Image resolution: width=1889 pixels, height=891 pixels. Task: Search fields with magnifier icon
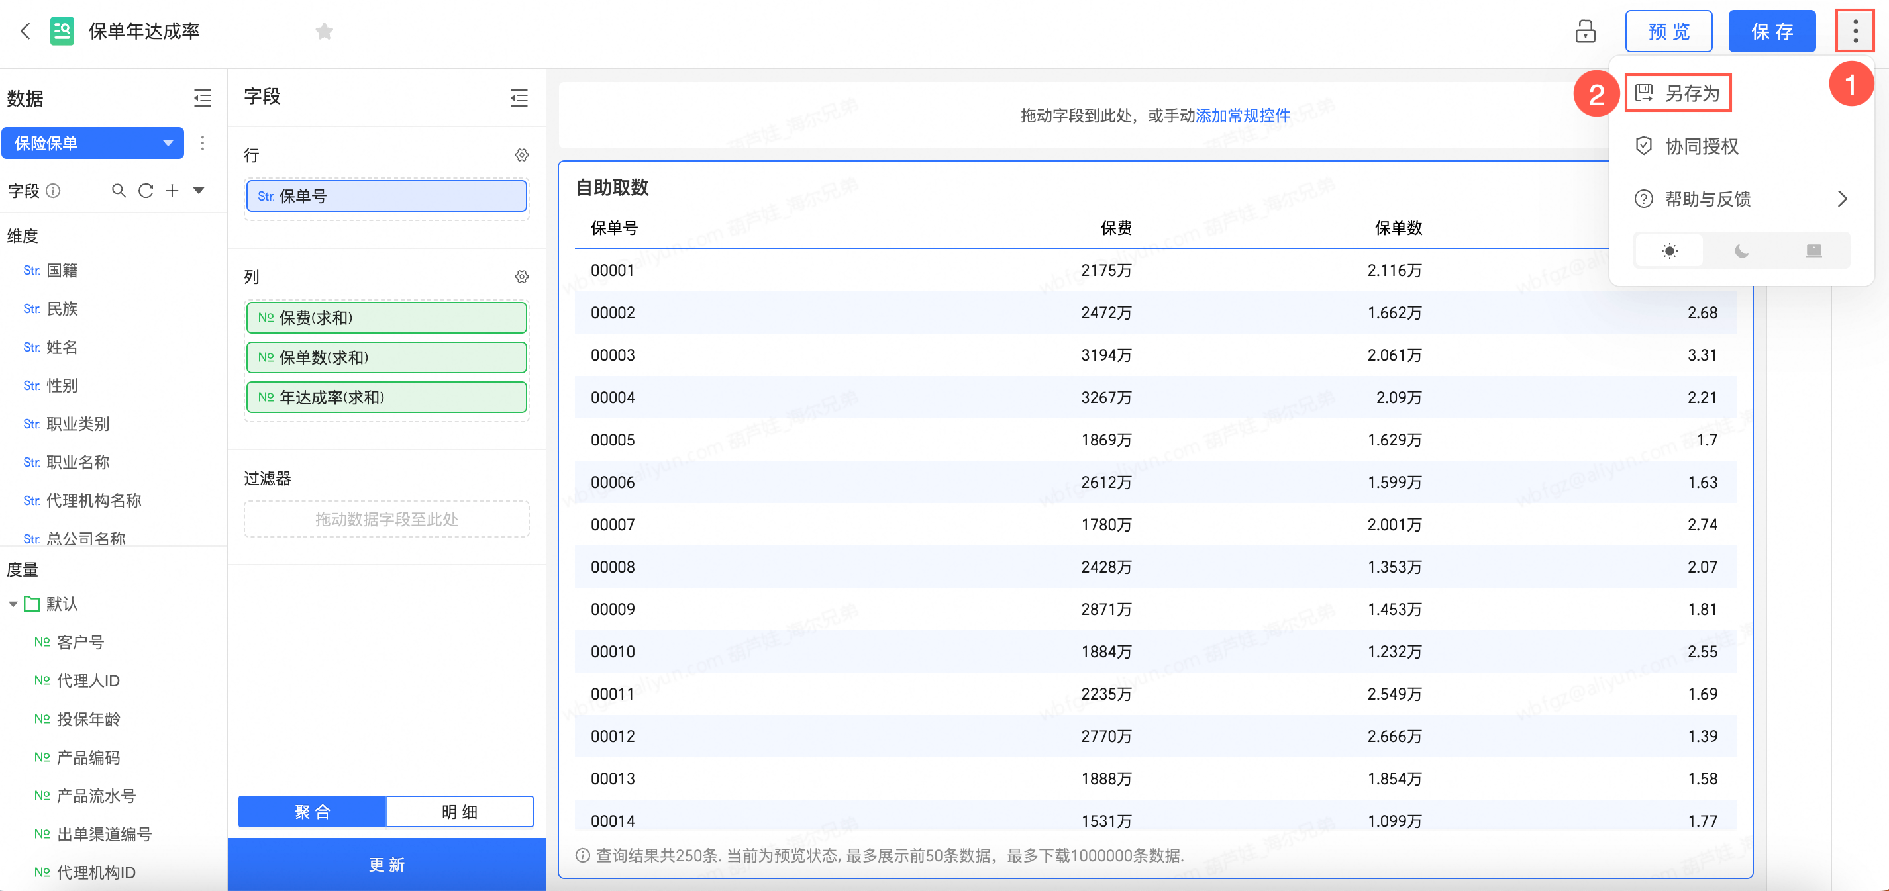(118, 191)
